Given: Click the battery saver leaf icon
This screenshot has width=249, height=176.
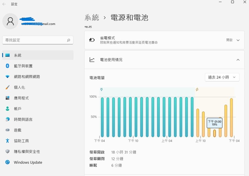Looking at the screenshot, I should click(92, 40).
